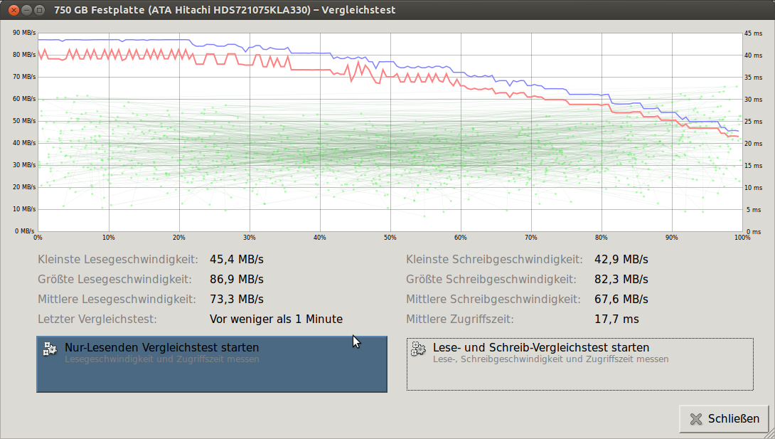Click the 90 MB/s label on left axis
Image resolution: width=775 pixels, height=439 pixels.
pos(24,33)
